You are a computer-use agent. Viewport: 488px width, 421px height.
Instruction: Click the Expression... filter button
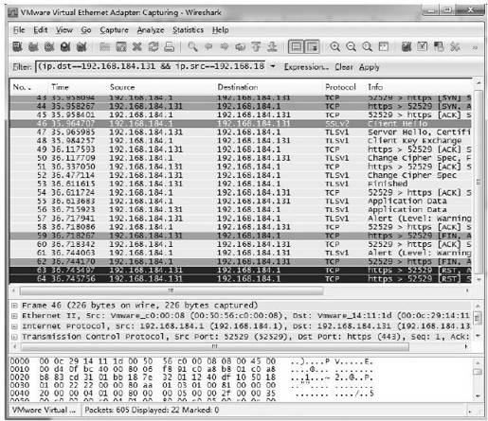tap(306, 67)
